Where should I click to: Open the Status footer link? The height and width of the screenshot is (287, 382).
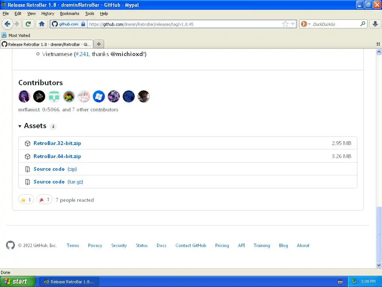(141, 246)
